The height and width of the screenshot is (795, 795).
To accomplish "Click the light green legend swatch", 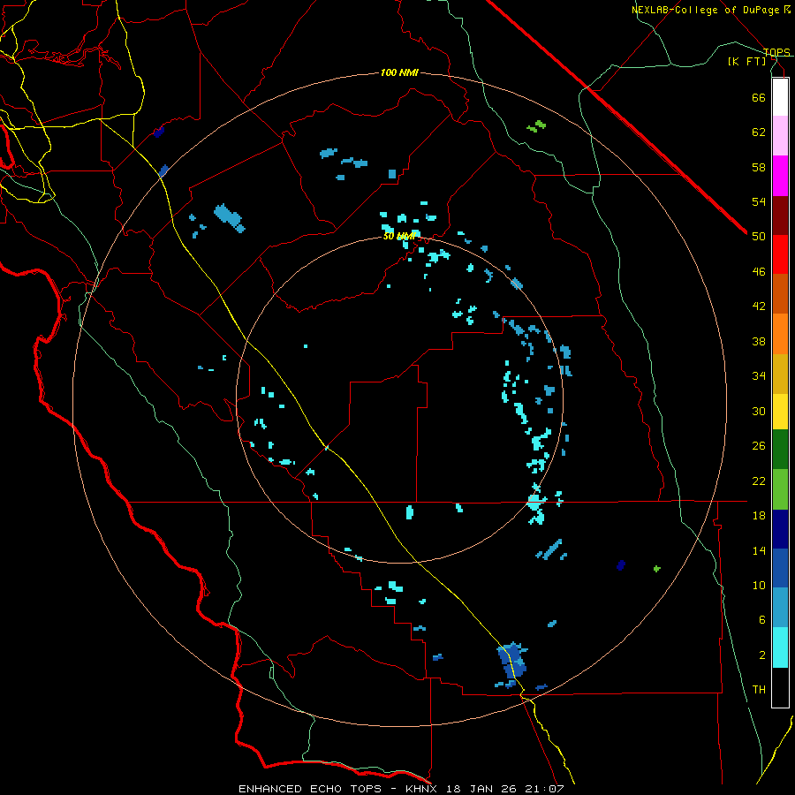I will click(x=780, y=489).
